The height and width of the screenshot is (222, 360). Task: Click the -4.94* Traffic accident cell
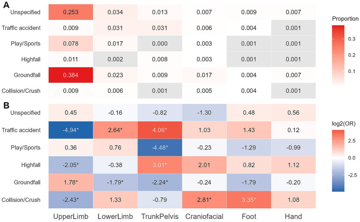71,130
